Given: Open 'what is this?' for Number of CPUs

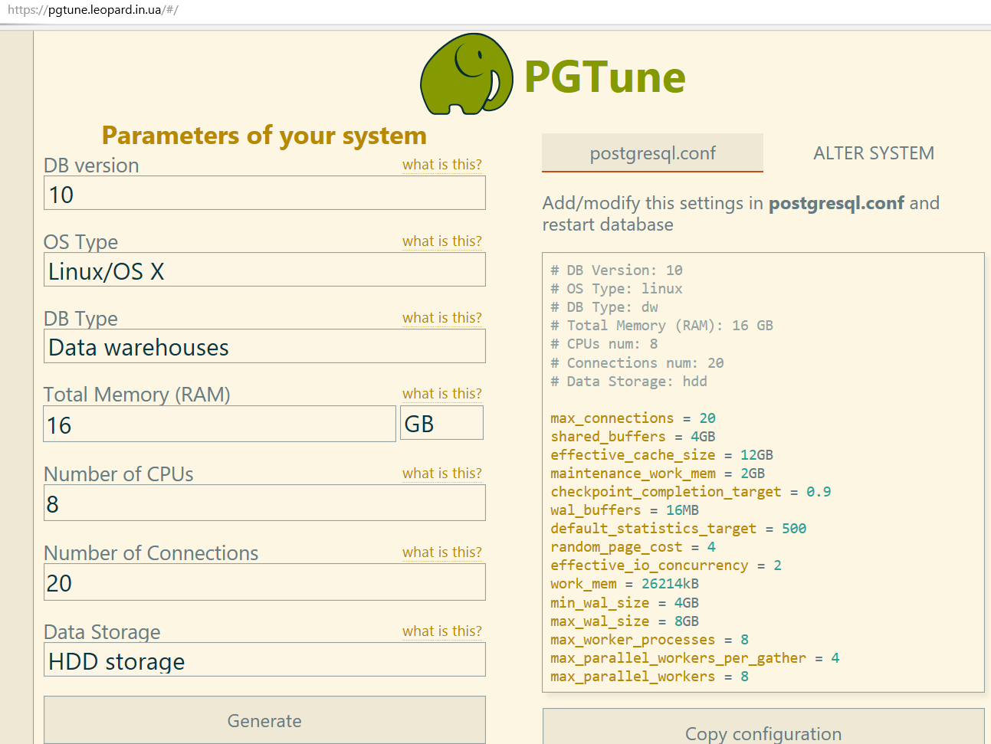Looking at the screenshot, I should click(442, 474).
